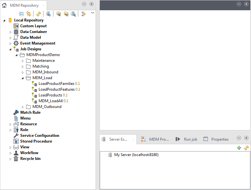Close the Server Explorer tab
The image size is (251, 190).
pyautogui.click(x=133, y=140)
